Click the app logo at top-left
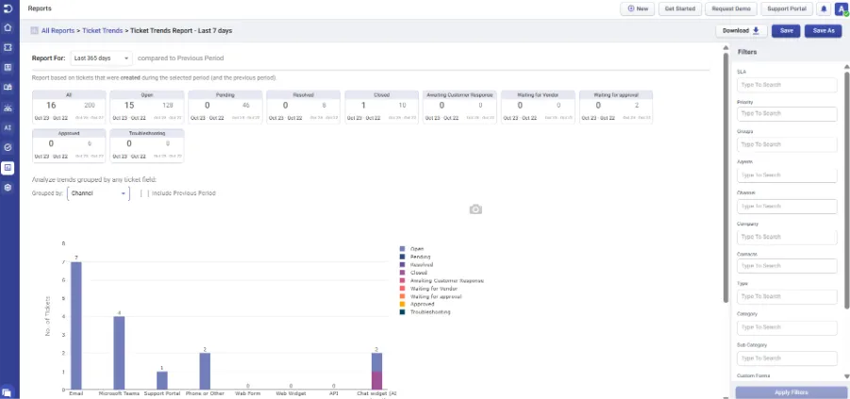The height and width of the screenshot is (399, 850). pyautogui.click(x=8, y=8)
